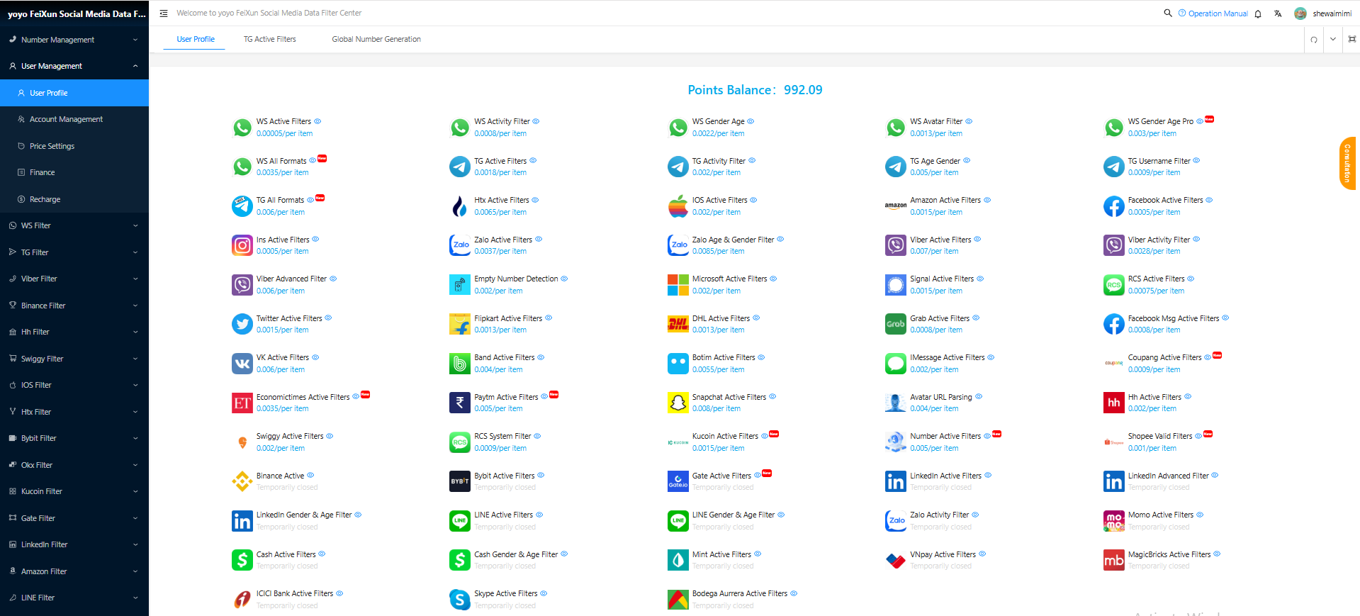Click the Zalo Active Filters icon
Screen dimensions: 1360x616
(460, 245)
